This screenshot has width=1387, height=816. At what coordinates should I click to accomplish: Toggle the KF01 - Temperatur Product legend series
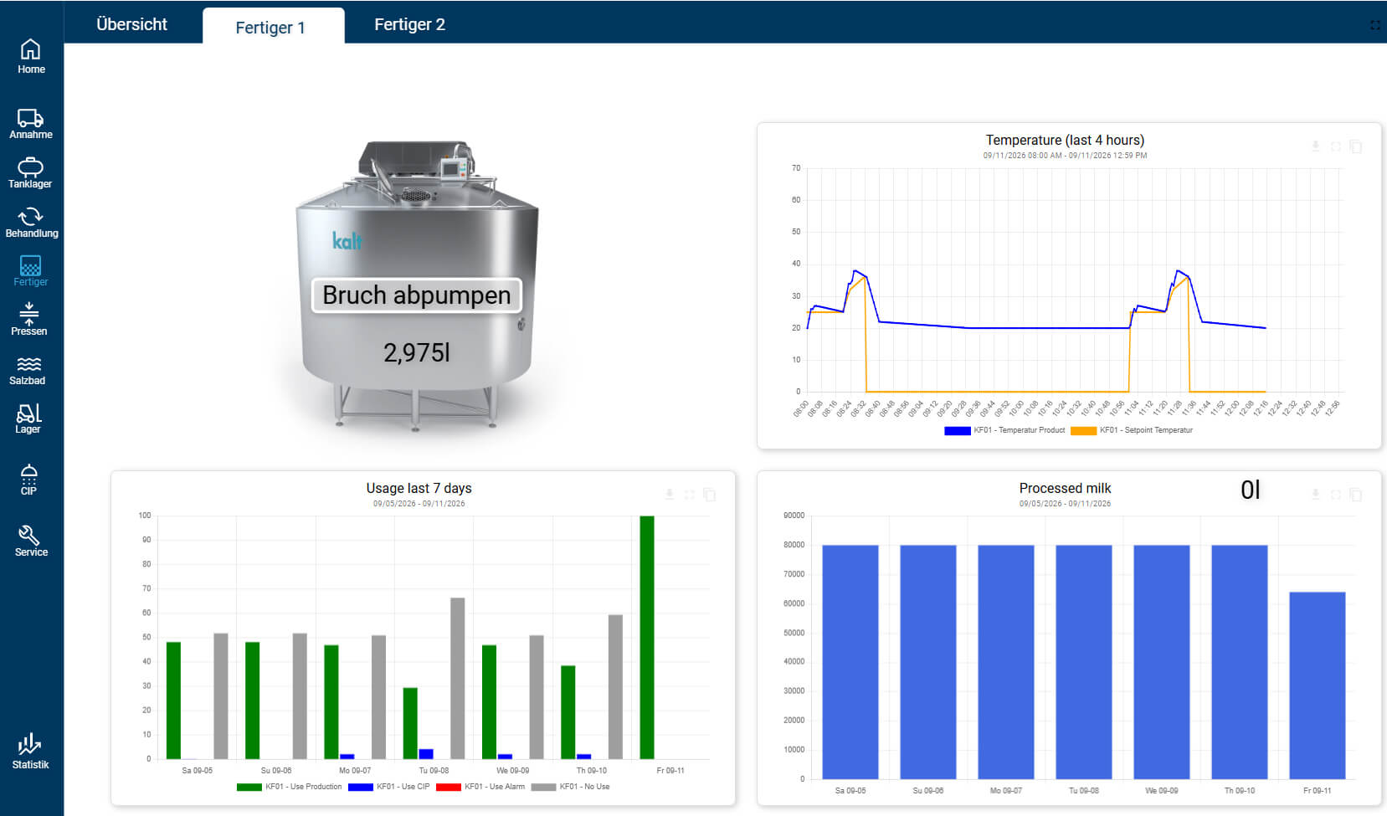(x=1004, y=430)
